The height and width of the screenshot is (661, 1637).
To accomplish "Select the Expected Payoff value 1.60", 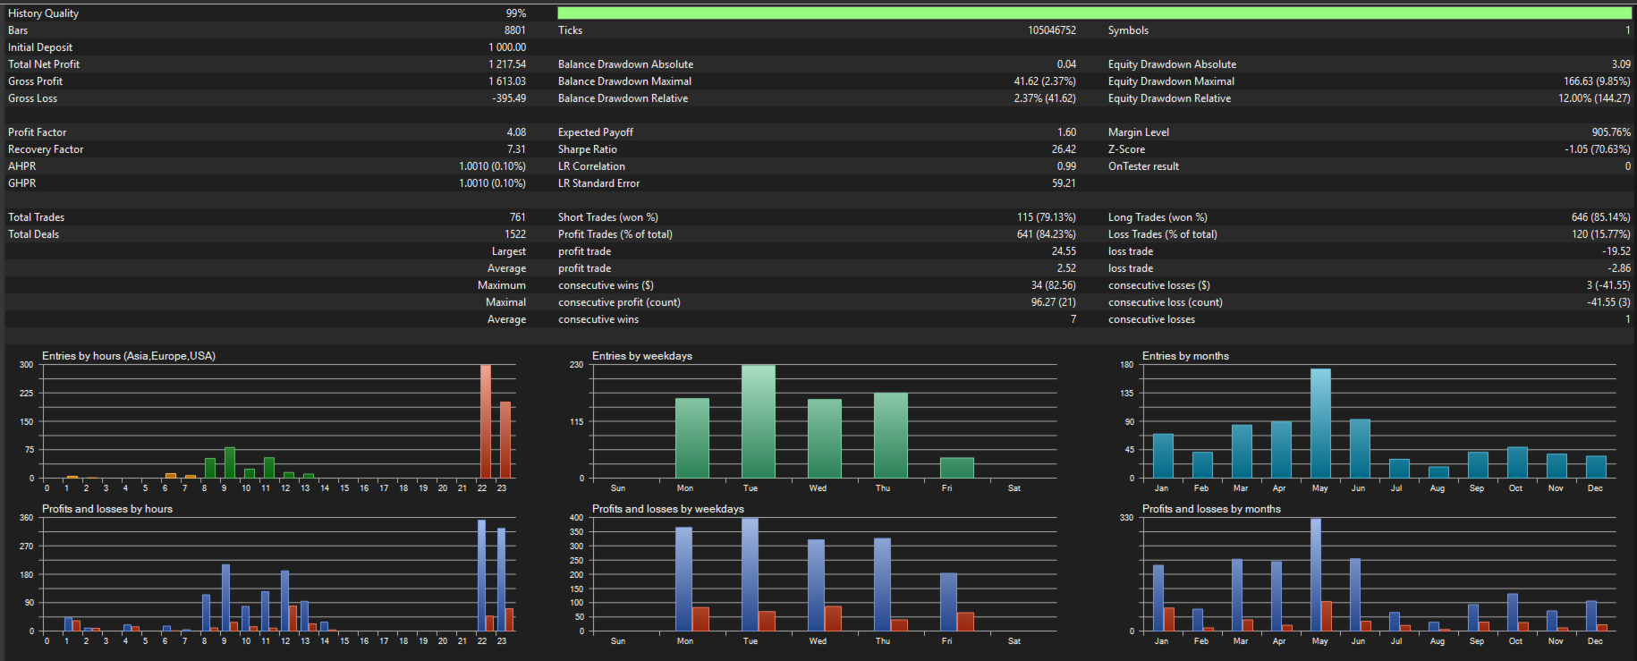I will pos(1066,132).
